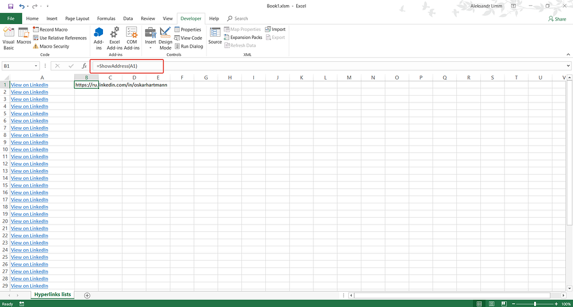Screen dimensions: 573x307
Task: Toggle Design Mode
Action: [165, 38]
